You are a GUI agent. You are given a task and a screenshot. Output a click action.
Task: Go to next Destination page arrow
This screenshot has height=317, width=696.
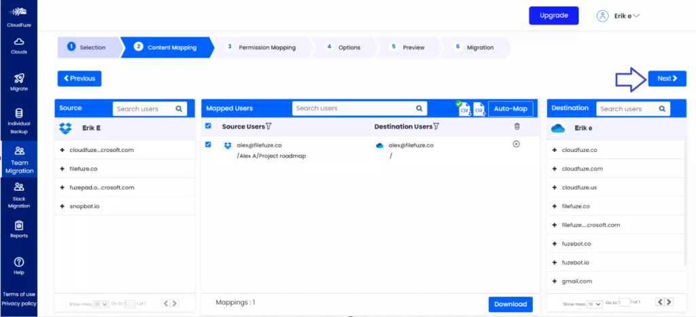point(669,302)
